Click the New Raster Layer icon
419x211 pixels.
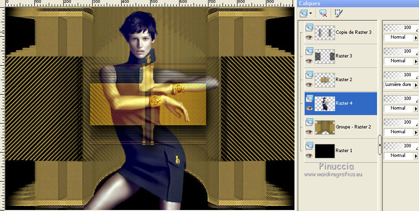(x=304, y=13)
